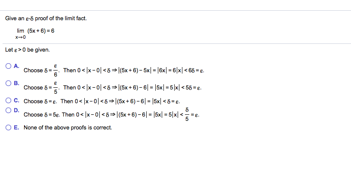The height and width of the screenshot is (172, 351).
Task: Click the "Let ε > 0 be given" line
Action: tap(28, 50)
